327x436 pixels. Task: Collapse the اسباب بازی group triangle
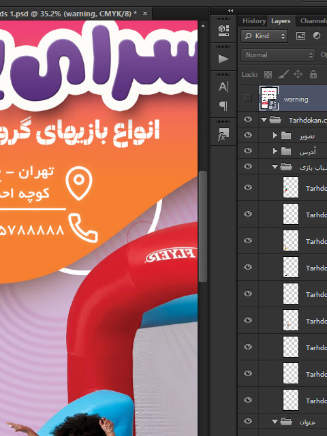pos(275,167)
